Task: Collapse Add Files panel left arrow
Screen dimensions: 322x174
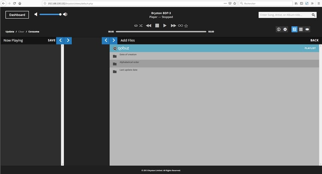Action: [106, 41]
